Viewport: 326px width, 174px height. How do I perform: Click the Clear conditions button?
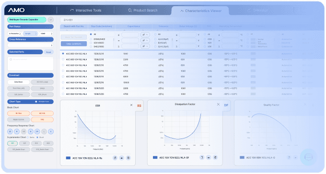tap(74, 44)
